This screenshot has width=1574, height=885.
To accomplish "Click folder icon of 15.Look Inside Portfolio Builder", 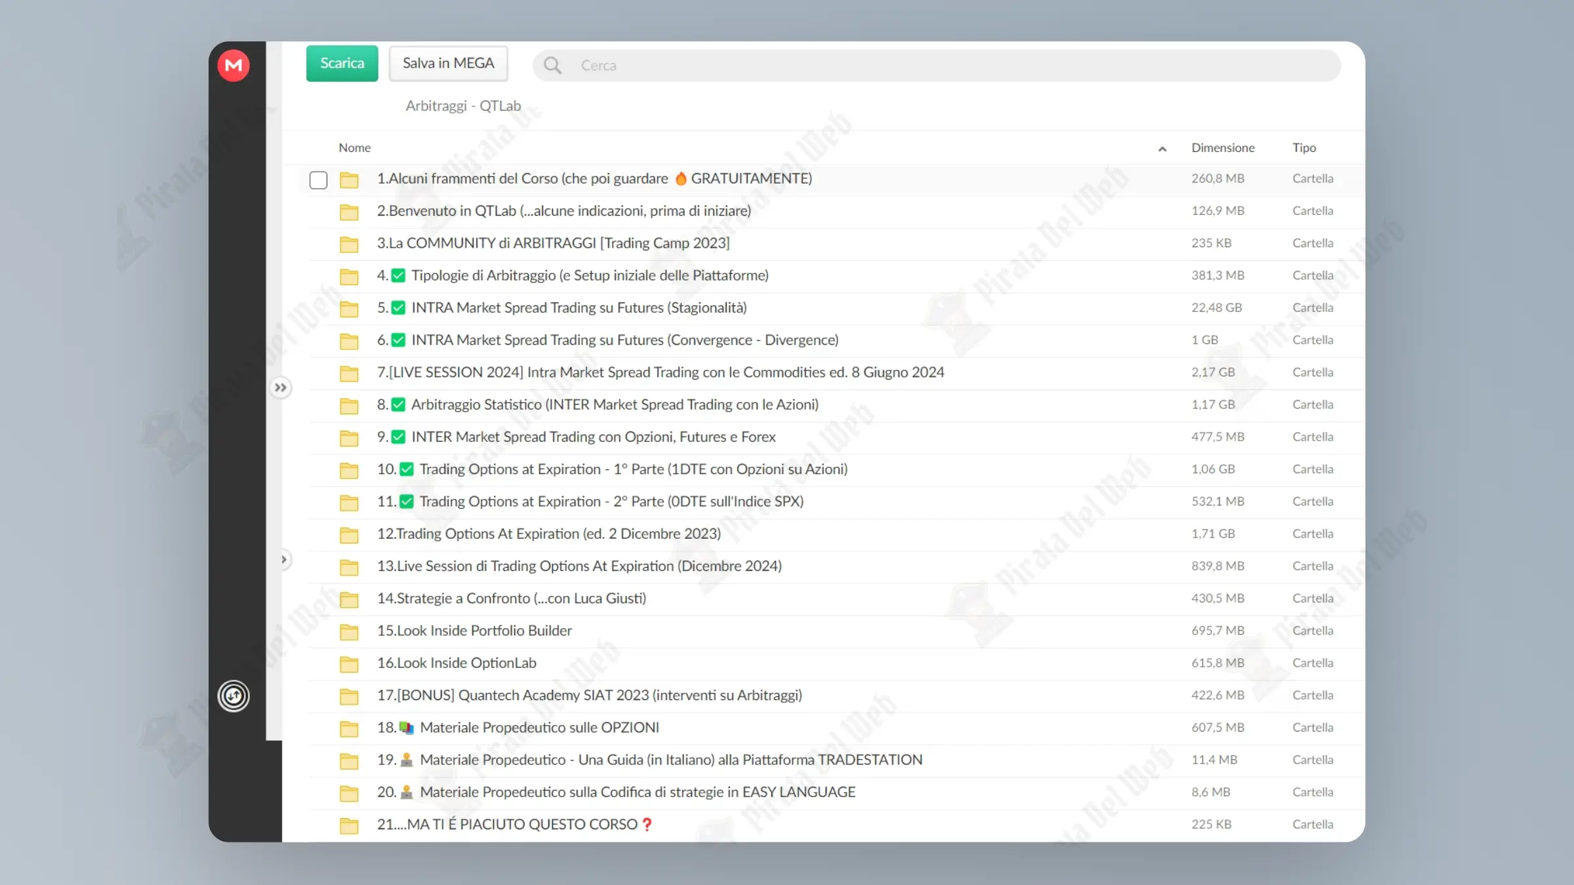I will pyautogui.click(x=349, y=631).
